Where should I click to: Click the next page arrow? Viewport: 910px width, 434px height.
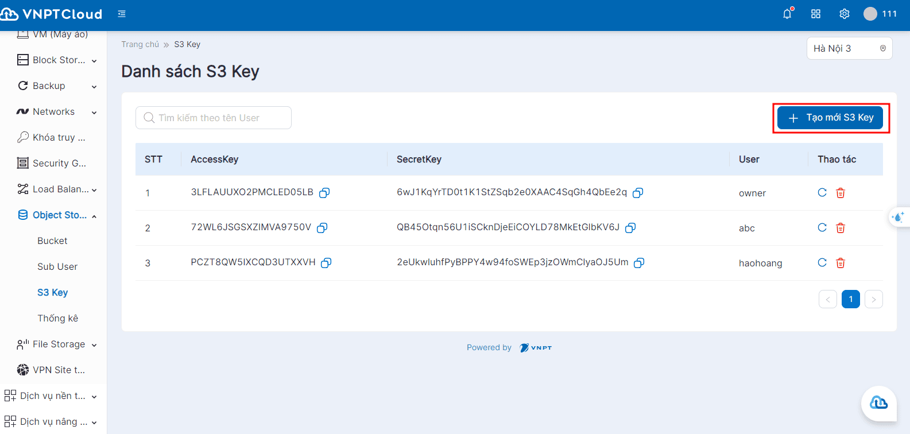[874, 299]
